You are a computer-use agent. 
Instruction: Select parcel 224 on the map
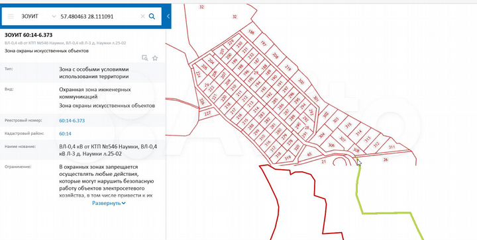tap(198, 74)
